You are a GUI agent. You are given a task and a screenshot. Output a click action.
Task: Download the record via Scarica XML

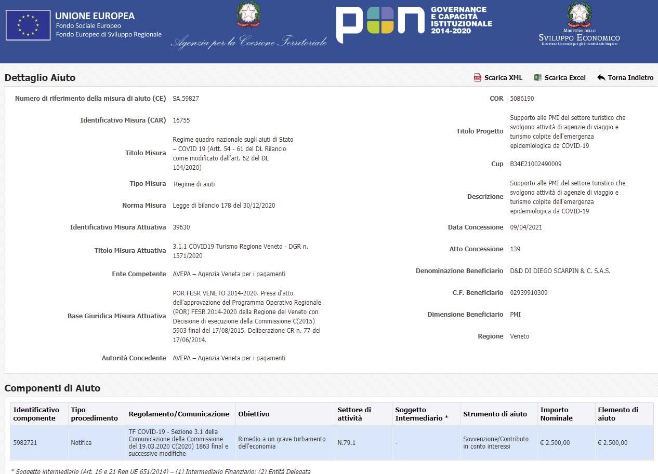498,77
